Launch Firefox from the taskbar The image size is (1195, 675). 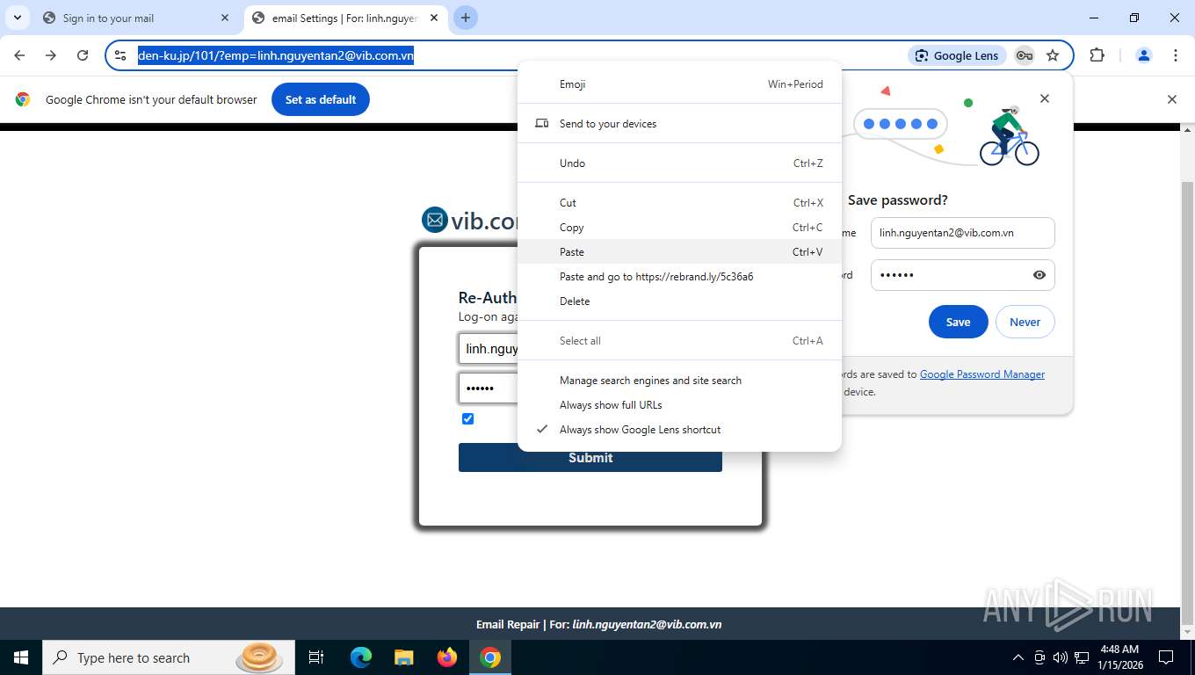(446, 657)
